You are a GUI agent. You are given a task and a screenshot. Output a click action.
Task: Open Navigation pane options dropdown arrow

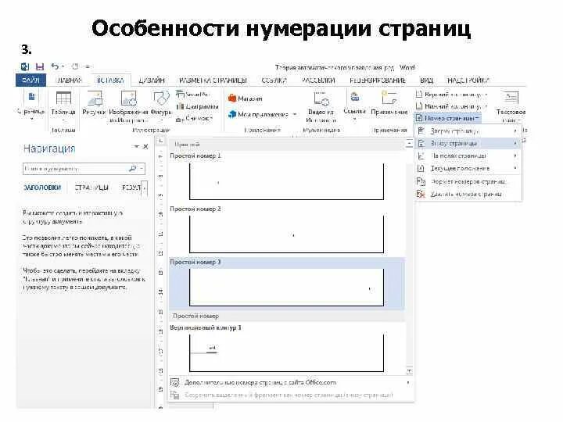(136, 146)
